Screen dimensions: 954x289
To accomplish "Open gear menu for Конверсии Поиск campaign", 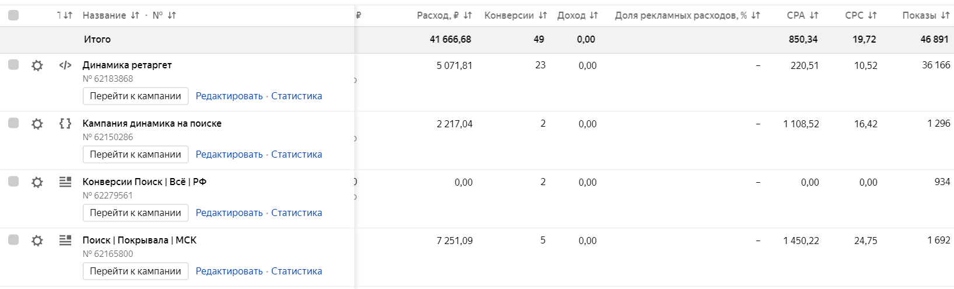I will (37, 182).
